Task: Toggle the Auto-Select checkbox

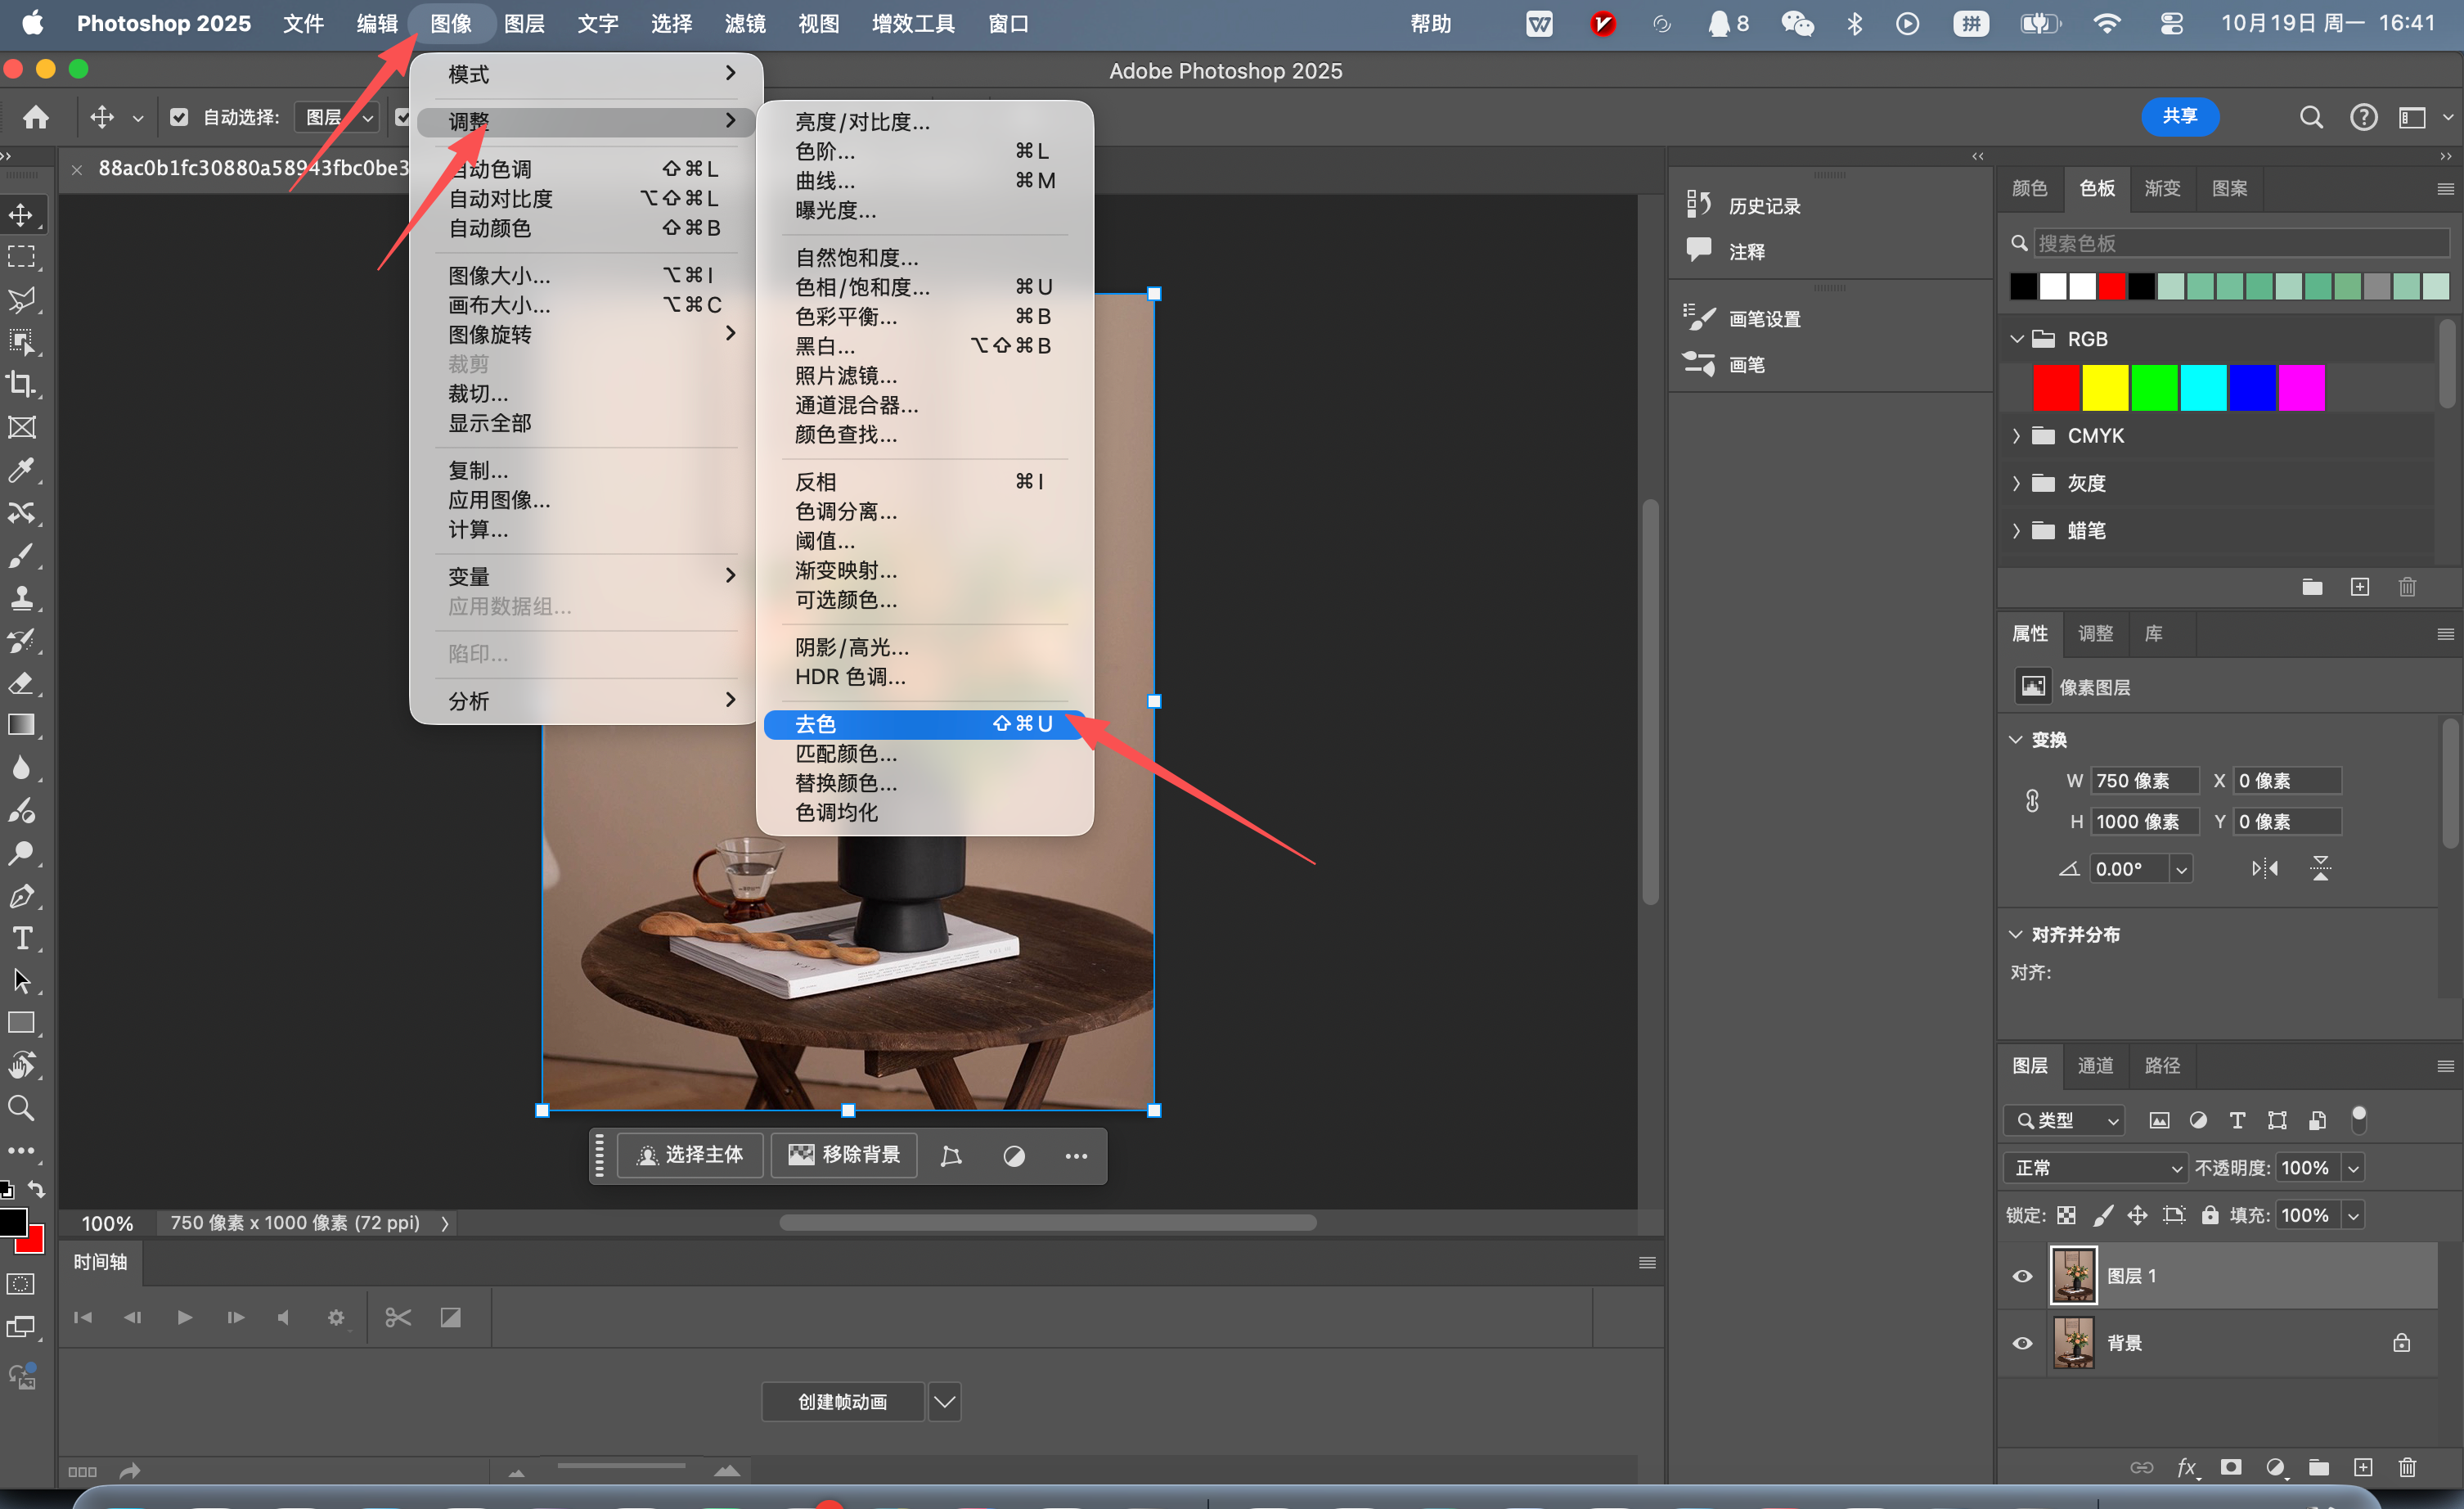Action: [179, 117]
